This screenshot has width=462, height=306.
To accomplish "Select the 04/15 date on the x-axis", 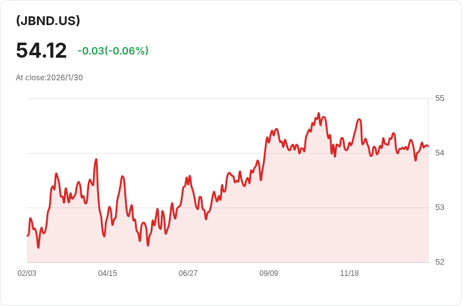I will pyautogui.click(x=107, y=273).
